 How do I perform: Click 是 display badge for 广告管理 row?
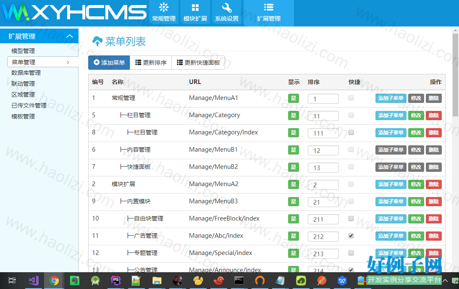tap(293, 236)
